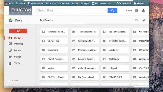163x92 pixels.
Task: Open the WorkFlowy bookmark
Action: coord(102,3)
